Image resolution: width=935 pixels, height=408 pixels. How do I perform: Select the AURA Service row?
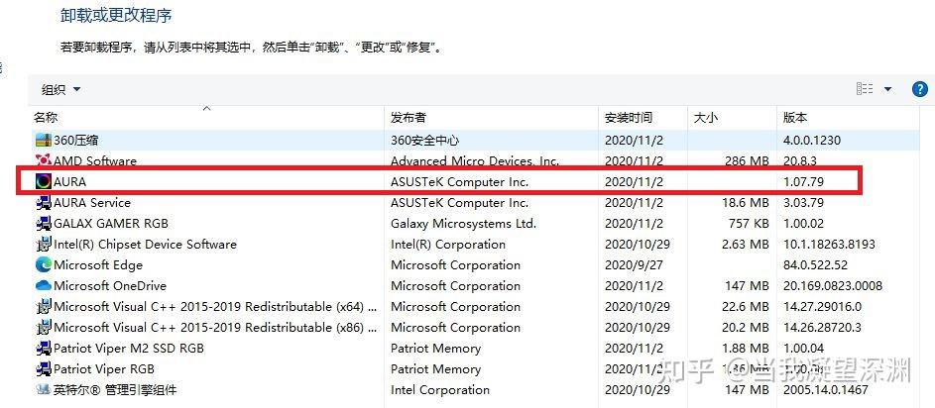click(92, 203)
